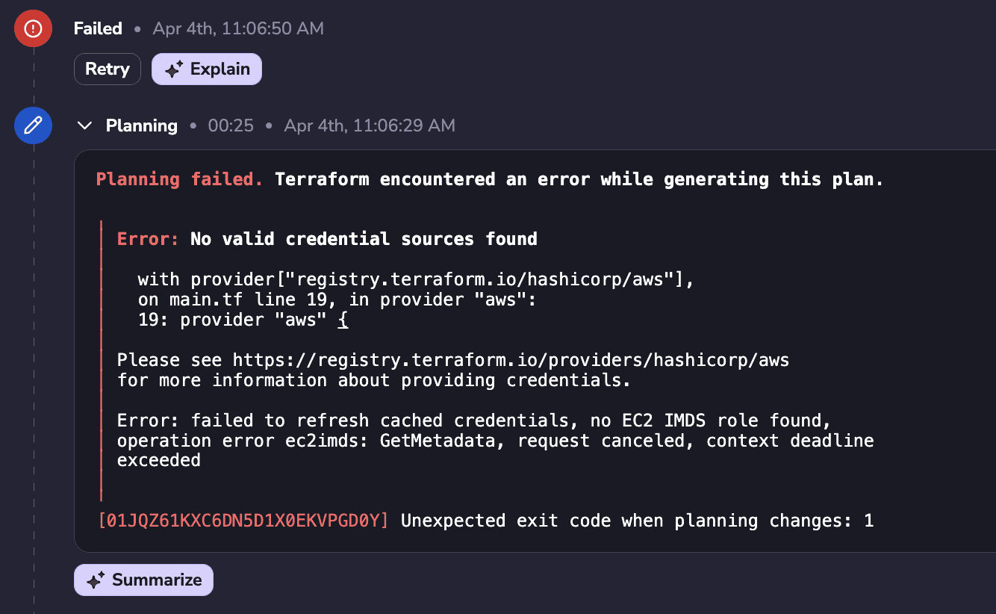Image resolution: width=996 pixels, height=614 pixels.
Task: Click the 00:25 planning duration
Action: coord(231,125)
